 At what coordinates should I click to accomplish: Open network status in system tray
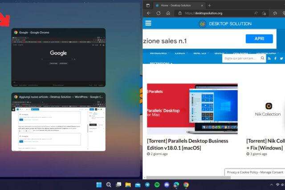point(277,185)
